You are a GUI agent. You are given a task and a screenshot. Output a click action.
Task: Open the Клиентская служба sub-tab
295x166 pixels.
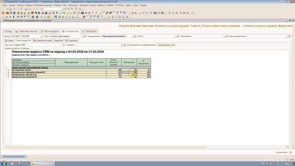(x=43, y=41)
